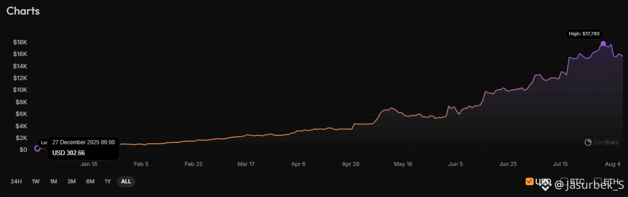Select the 1W time range
Viewport: 628px width, 197px height.
(36, 181)
